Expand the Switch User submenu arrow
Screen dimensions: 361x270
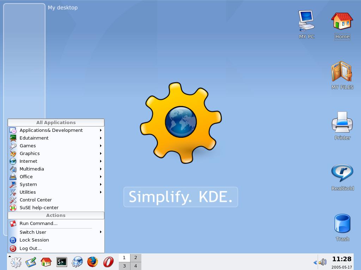tap(100, 232)
